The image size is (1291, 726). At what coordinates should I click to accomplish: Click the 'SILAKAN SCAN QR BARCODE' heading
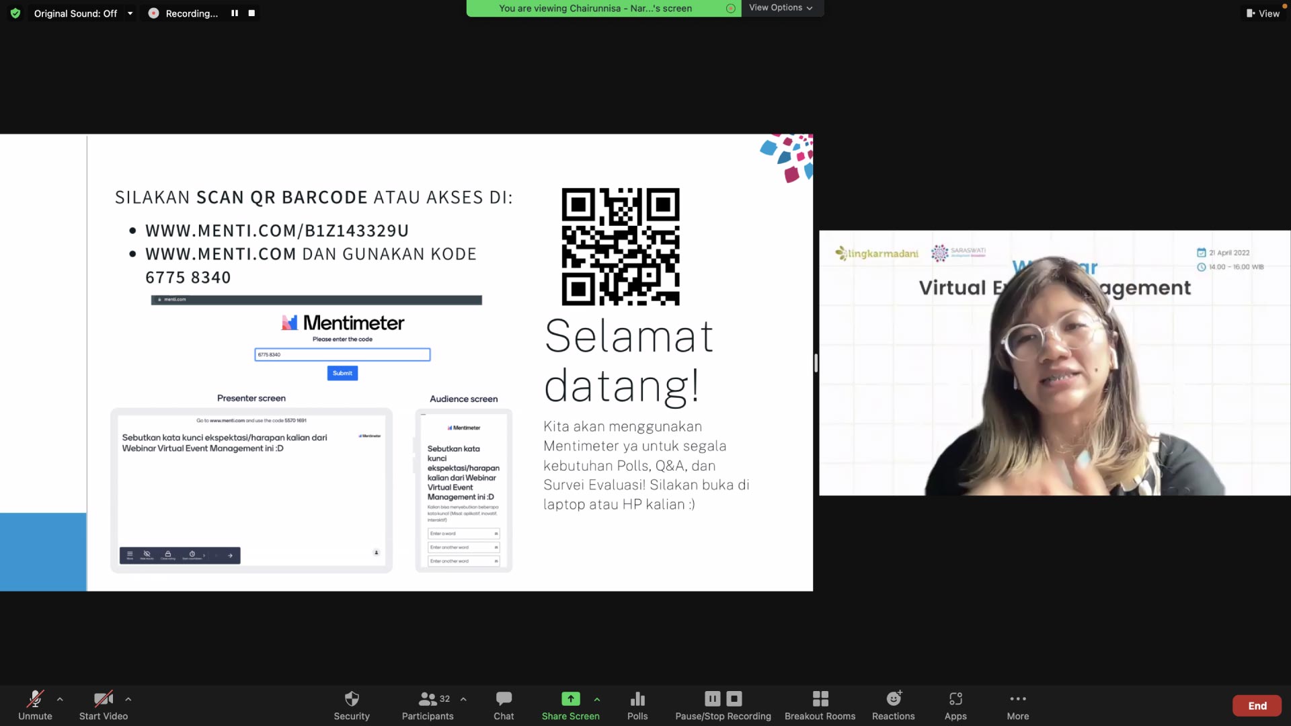(x=313, y=198)
